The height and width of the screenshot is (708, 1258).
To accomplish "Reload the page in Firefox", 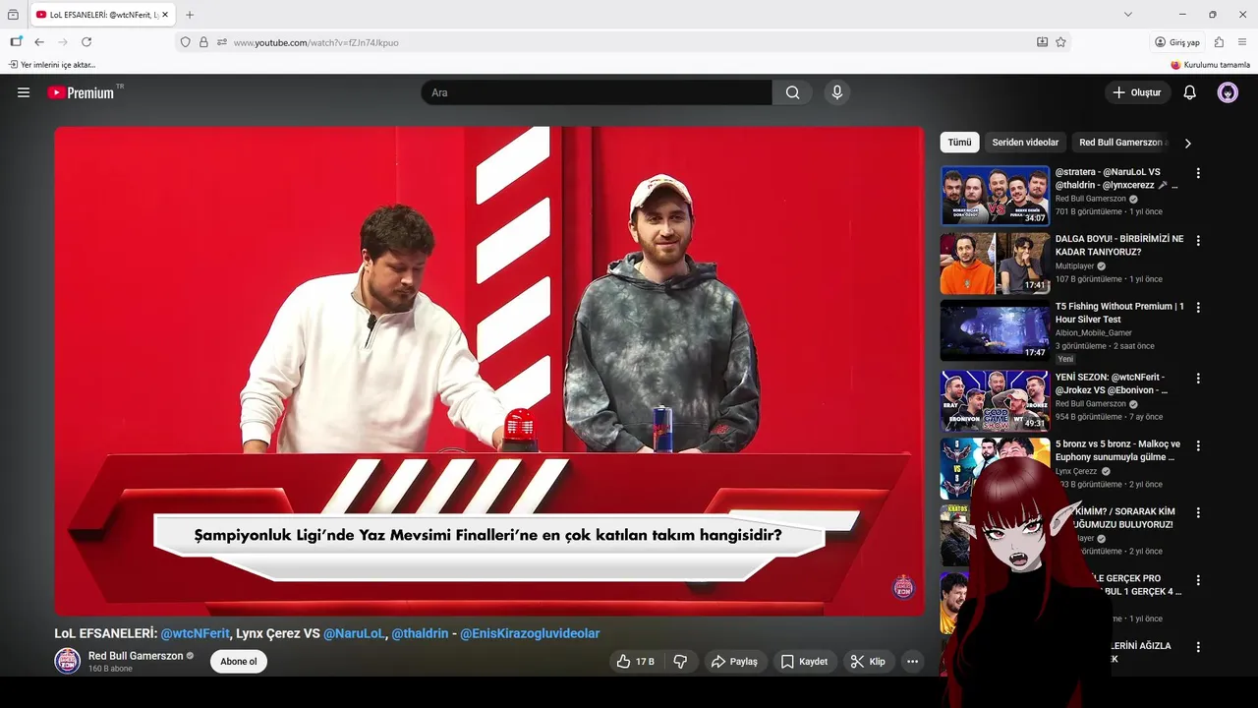I will pyautogui.click(x=86, y=42).
